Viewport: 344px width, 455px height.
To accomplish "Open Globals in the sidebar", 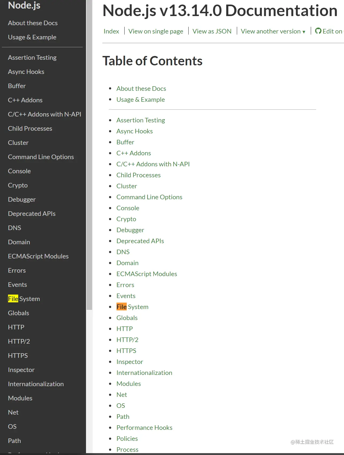I will (18, 313).
